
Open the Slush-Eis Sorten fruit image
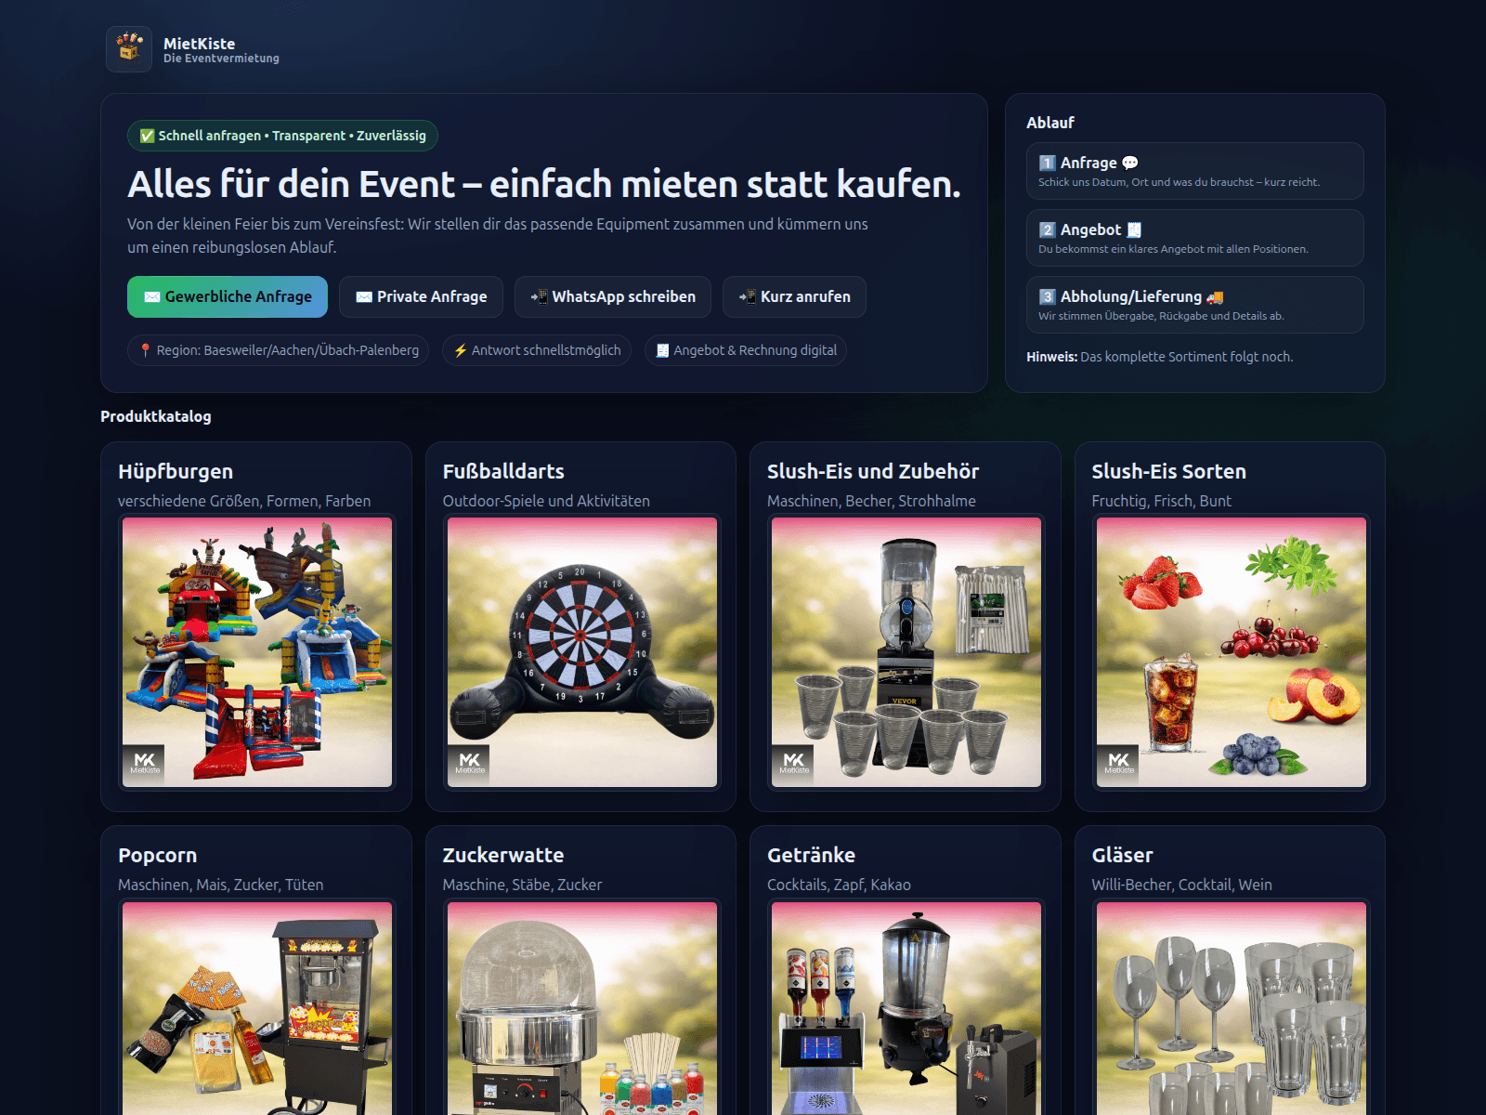click(1232, 652)
